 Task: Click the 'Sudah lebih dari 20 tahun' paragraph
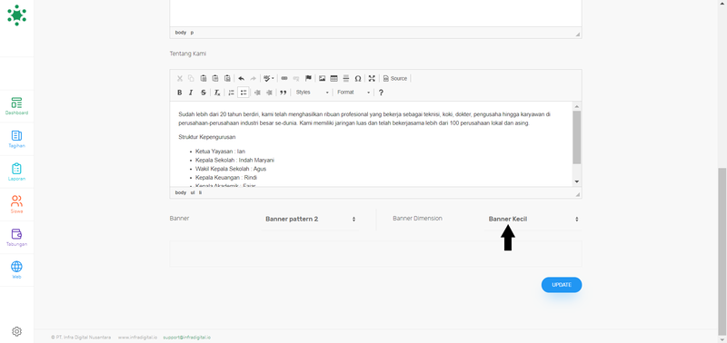pyautogui.click(x=364, y=119)
